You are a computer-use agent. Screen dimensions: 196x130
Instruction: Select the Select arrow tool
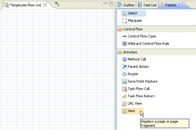pos(133,13)
